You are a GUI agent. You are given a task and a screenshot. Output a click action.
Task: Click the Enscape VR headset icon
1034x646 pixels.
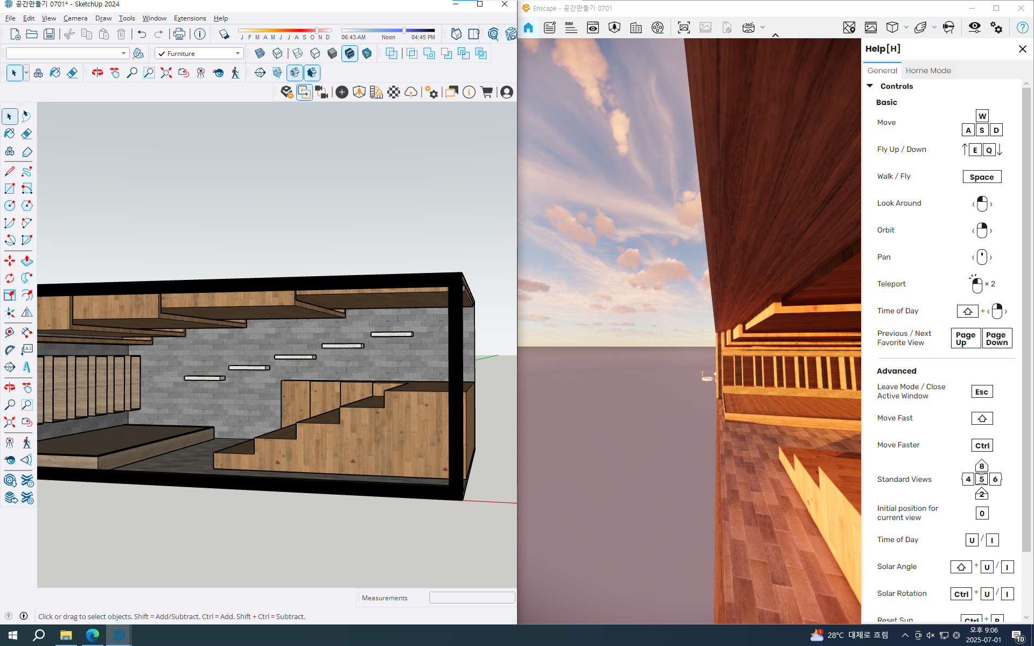point(948,28)
